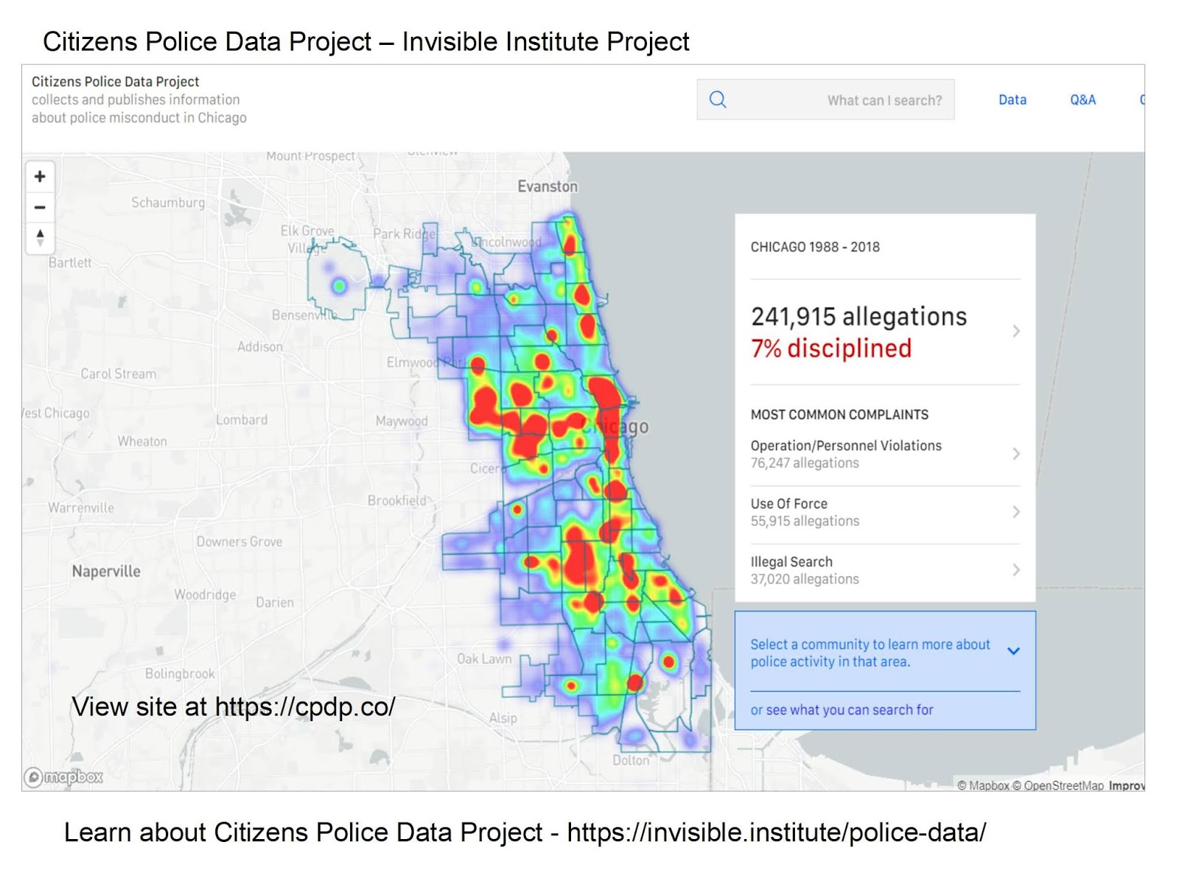Click the Bensenville map label

(304, 315)
